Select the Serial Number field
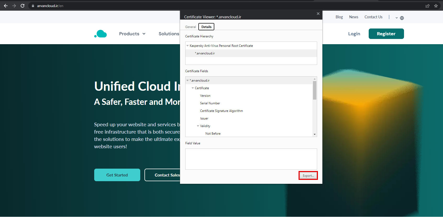 coord(210,103)
